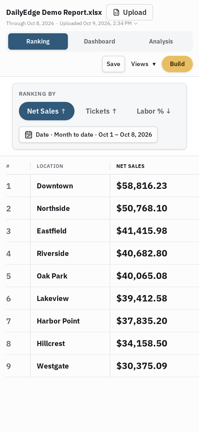Click the LOCATION column header
Image resolution: width=199 pixels, height=432 pixels.
pos(50,166)
